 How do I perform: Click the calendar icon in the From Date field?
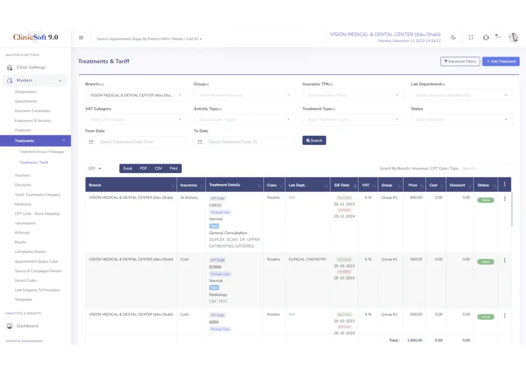point(91,142)
